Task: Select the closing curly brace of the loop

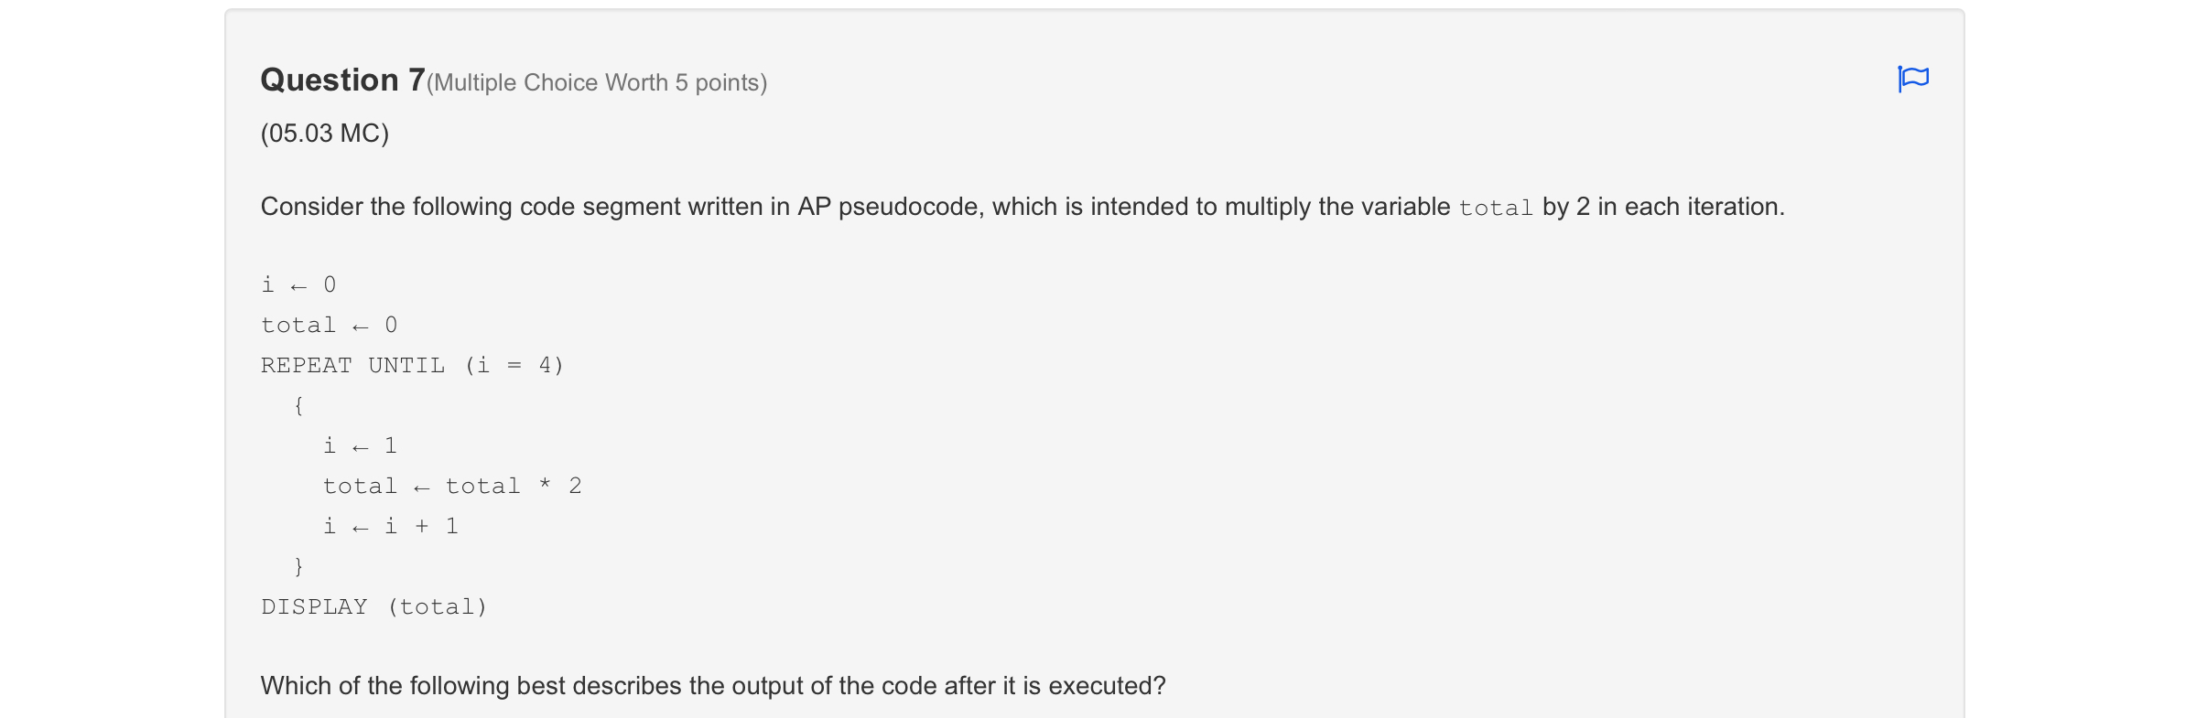Action: tap(298, 566)
